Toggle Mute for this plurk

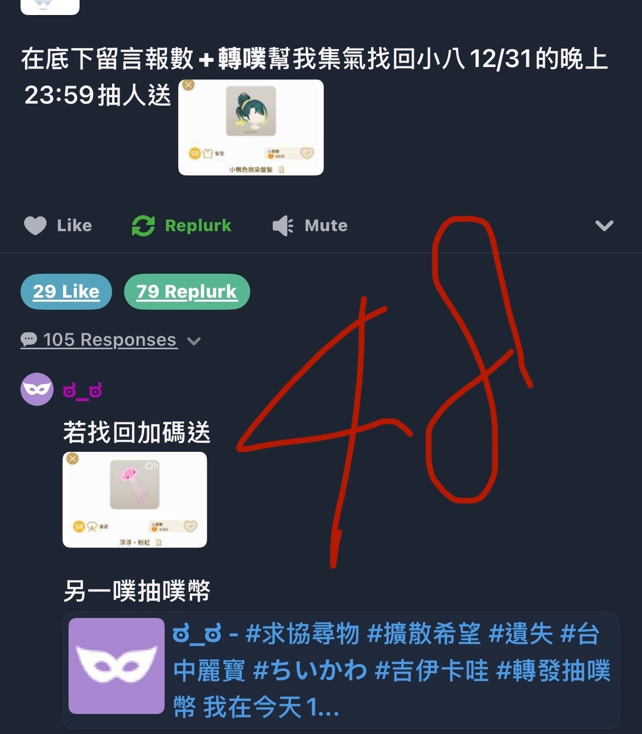[x=310, y=226]
